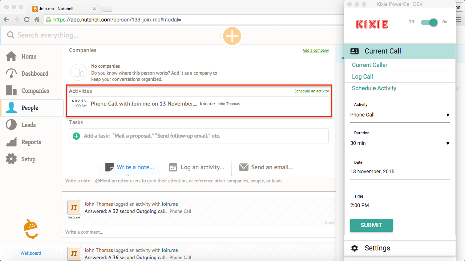This screenshot has width=465, height=261.
Task: Toggle the Kixie Off/On switch
Action: point(429,22)
